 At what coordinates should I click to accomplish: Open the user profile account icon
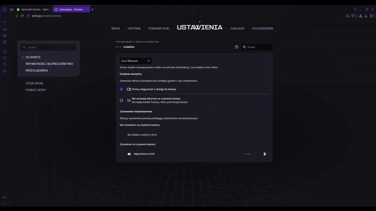point(360,16)
